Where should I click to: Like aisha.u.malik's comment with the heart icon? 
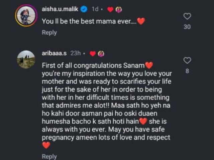click(x=188, y=16)
